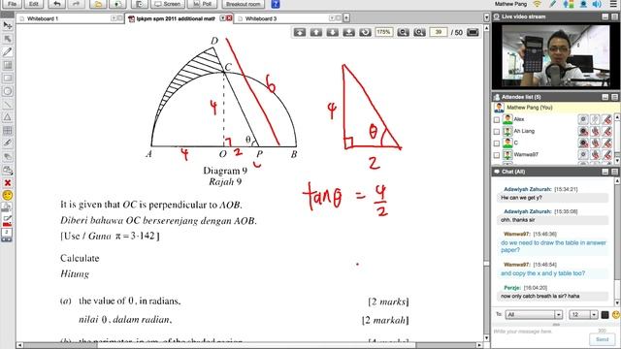Click the Redo arrow button
This screenshot has width=621, height=349.
tap(76, 4)
